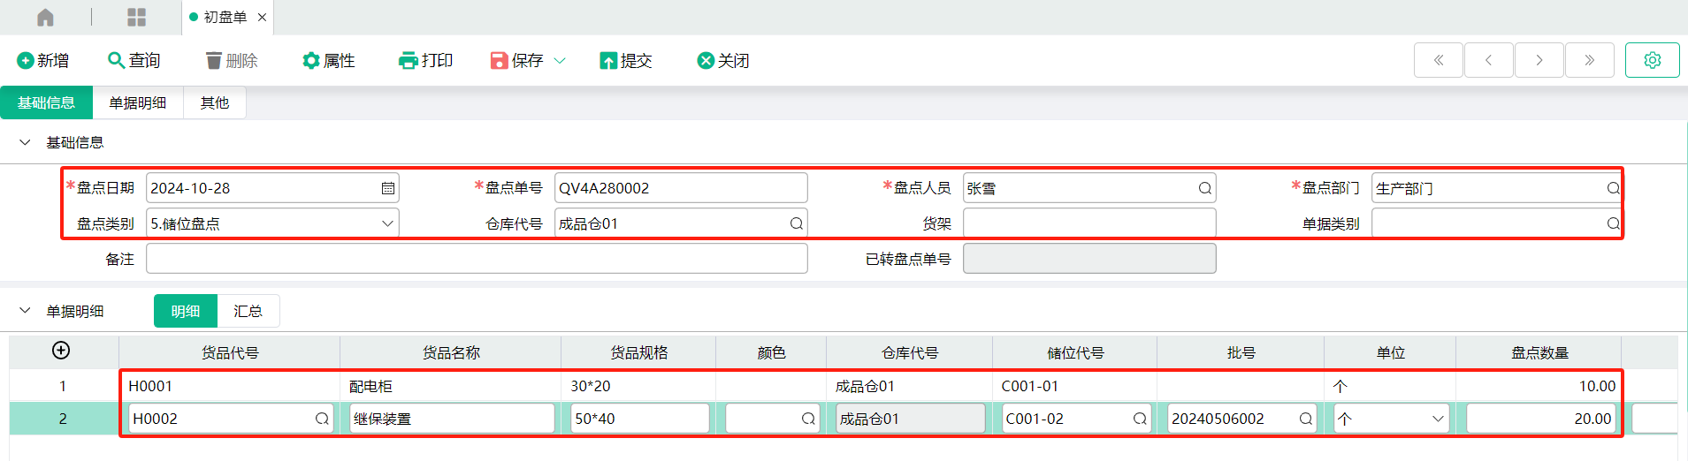Switch to the 单据明细 tab
Screen dimensions: 1688x461
(138, 102)
